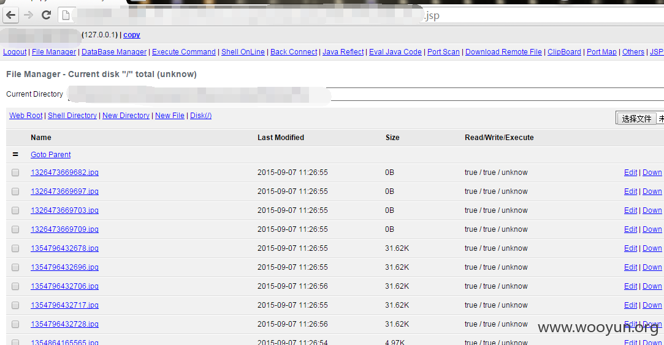Click the Read/Write/Execute column header
664x345 pixels.
point(499,138)
